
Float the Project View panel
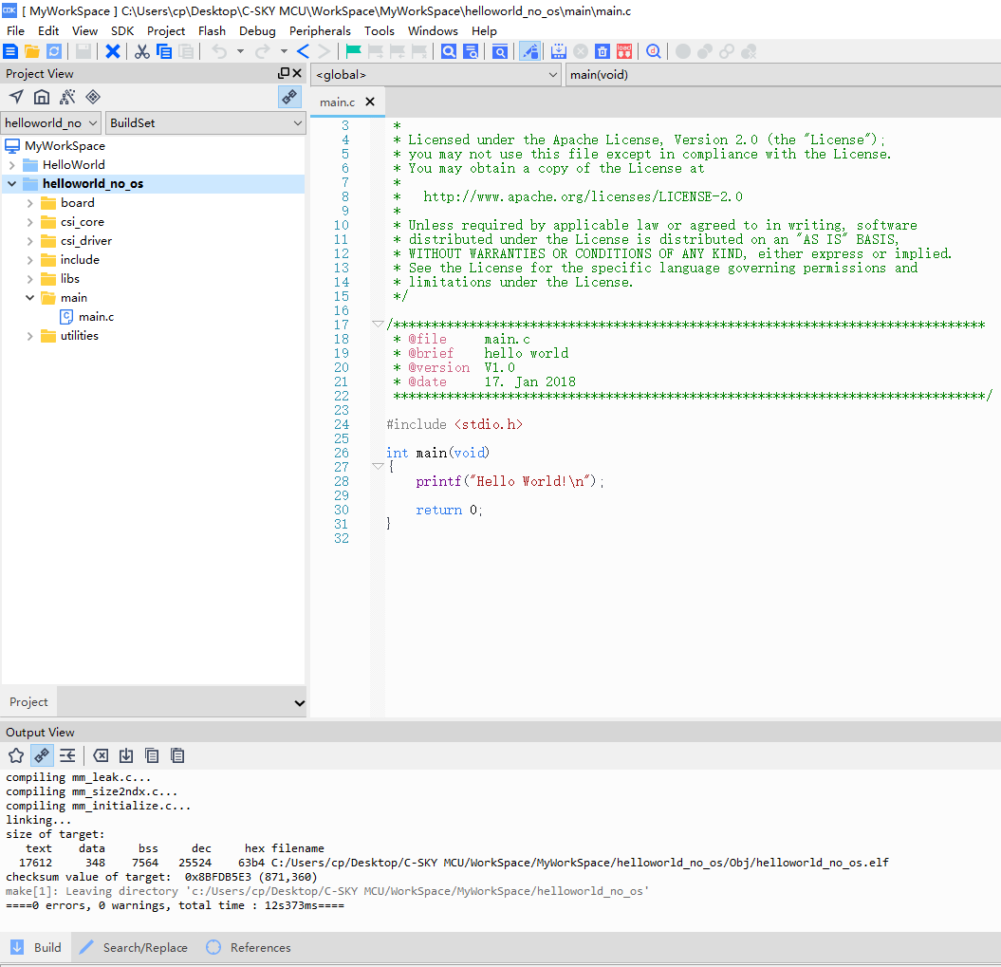click(x=284, y=73)
